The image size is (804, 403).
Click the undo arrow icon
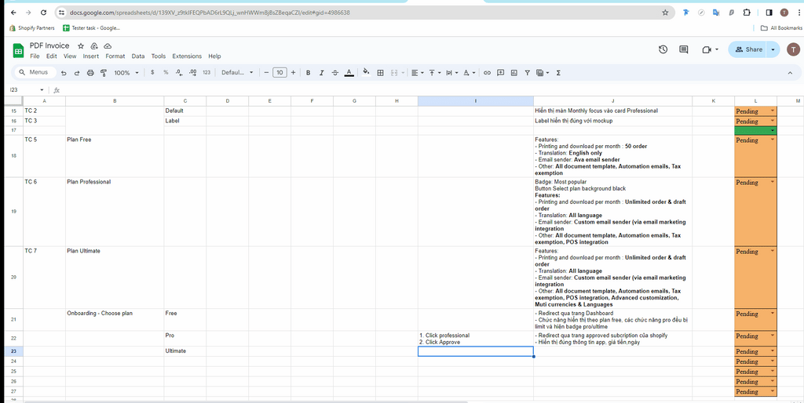64,73
